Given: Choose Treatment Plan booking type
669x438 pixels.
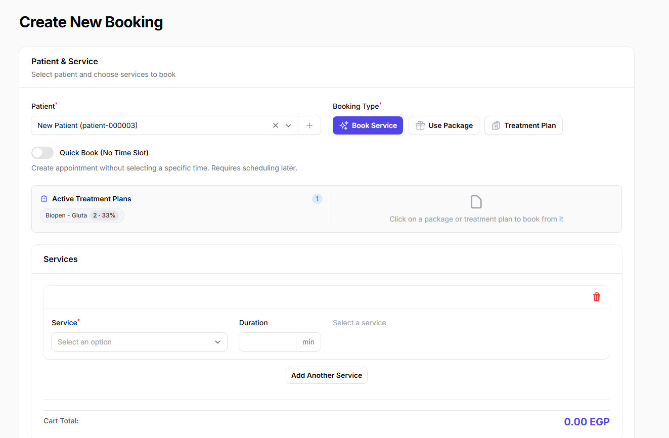Looking at the screenshot, I should (523, 125).
